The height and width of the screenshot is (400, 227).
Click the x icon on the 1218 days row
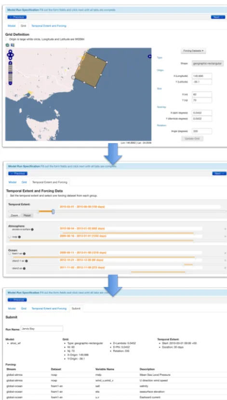[x=225, y=253]
